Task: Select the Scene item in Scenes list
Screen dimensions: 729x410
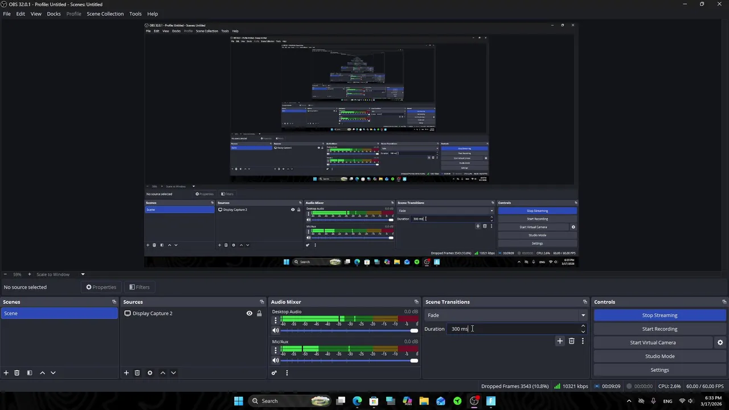Action: 59,313
